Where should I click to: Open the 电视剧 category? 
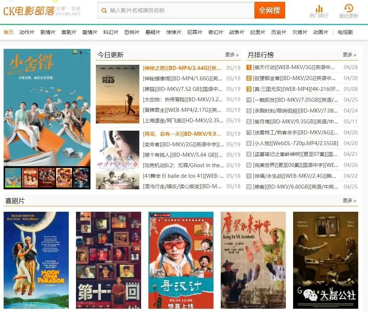tap(345, 32)
